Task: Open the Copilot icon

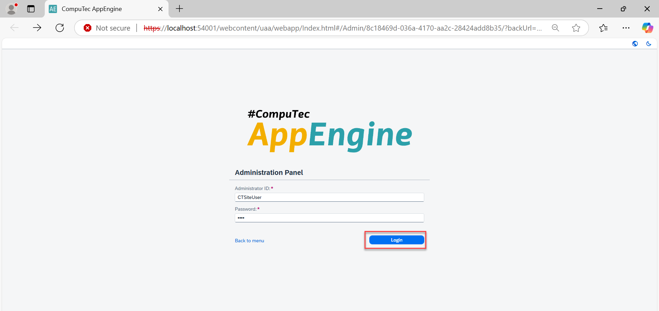Action: [x=647, y=28]
